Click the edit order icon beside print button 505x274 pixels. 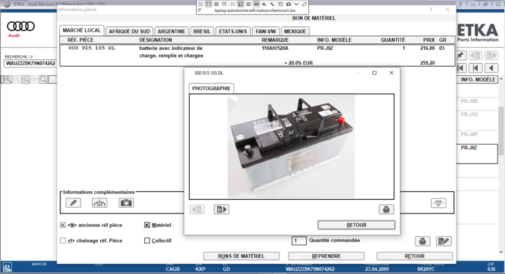tap(443, 241)
